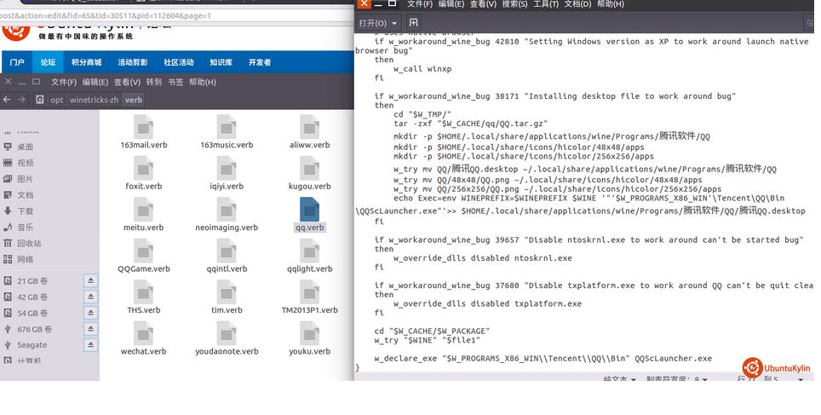Eject the Seagate drive
The width and height of the screenshot is (821, 415).
90,345
